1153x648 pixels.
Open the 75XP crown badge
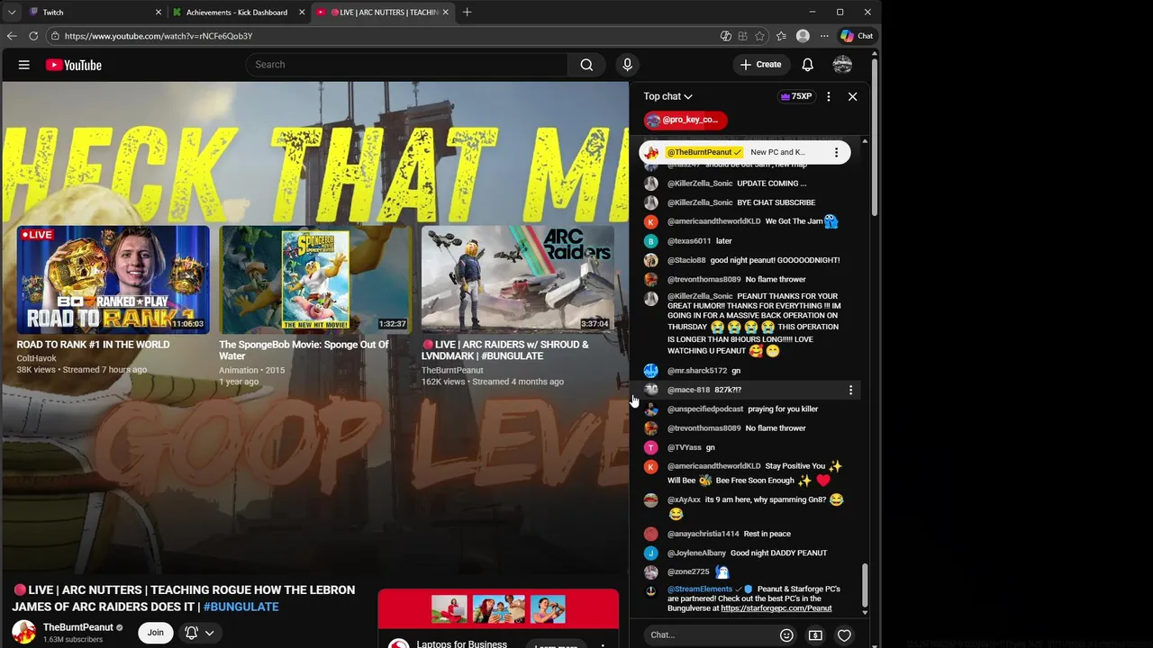[x=796, y=96]
